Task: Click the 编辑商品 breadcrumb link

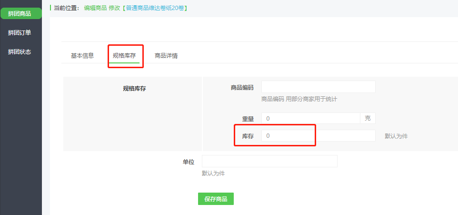Action: coord(95,8)
